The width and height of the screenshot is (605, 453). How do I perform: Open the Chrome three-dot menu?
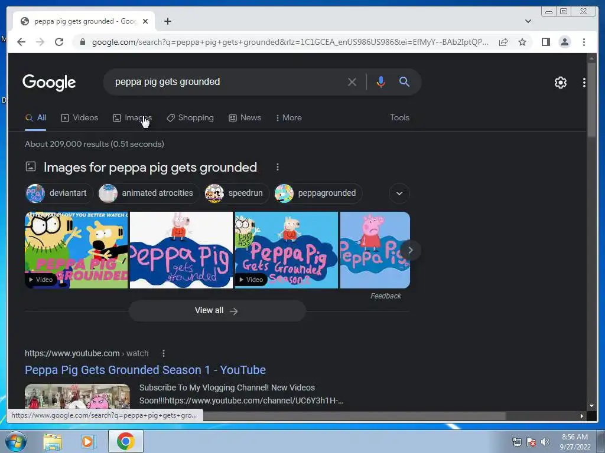pyautogui.click(x=584, y=42)
